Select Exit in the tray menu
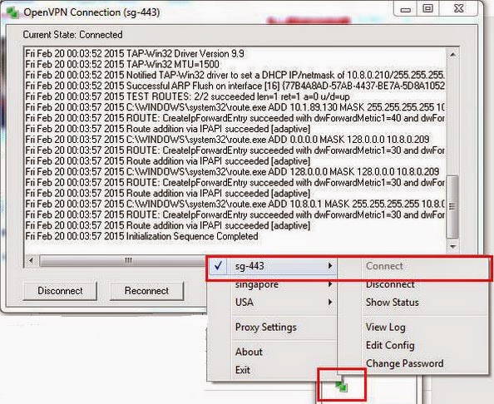494x404 pixels. coord(243,370)
